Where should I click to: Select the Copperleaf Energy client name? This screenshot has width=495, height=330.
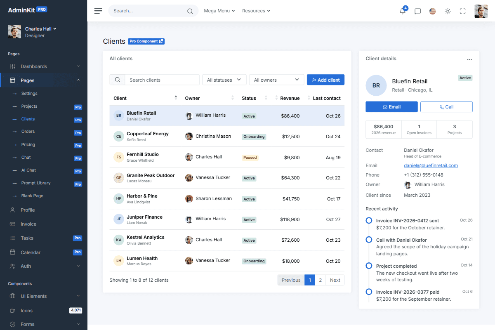click(148, 134)
